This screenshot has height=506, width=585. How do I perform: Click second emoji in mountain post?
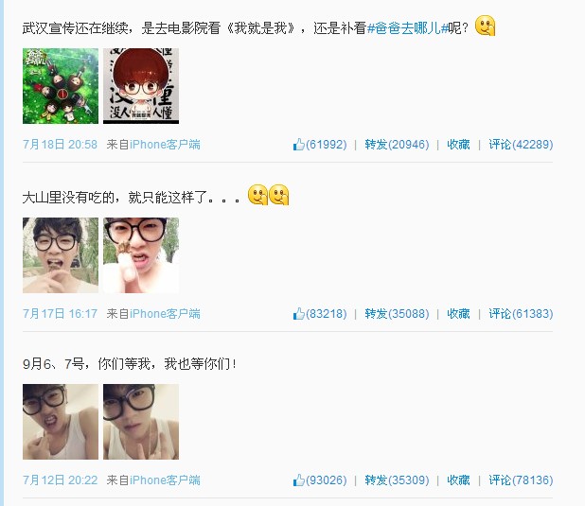click(x=279, y=195)
